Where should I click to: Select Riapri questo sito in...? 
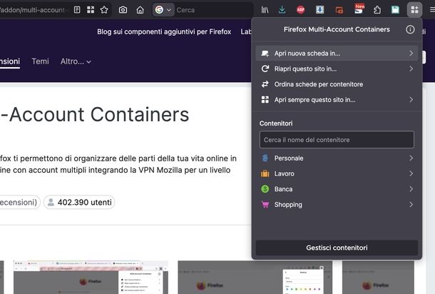[337, 69]
